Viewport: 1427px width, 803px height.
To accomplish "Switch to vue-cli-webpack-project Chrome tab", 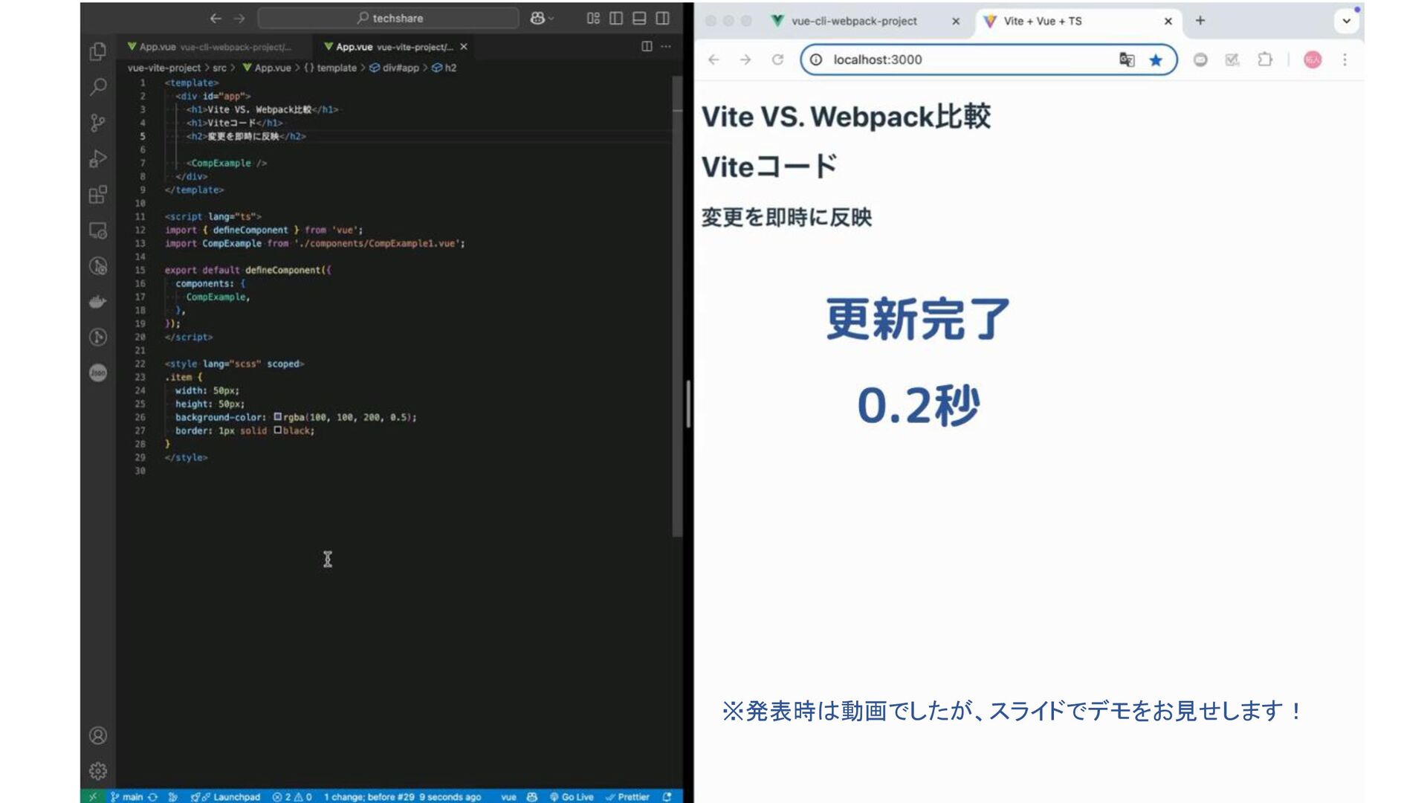I will pyautogui.click(x=853, y=21).
